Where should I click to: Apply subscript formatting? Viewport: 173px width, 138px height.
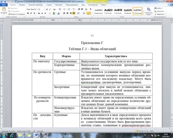click(42, 13)
